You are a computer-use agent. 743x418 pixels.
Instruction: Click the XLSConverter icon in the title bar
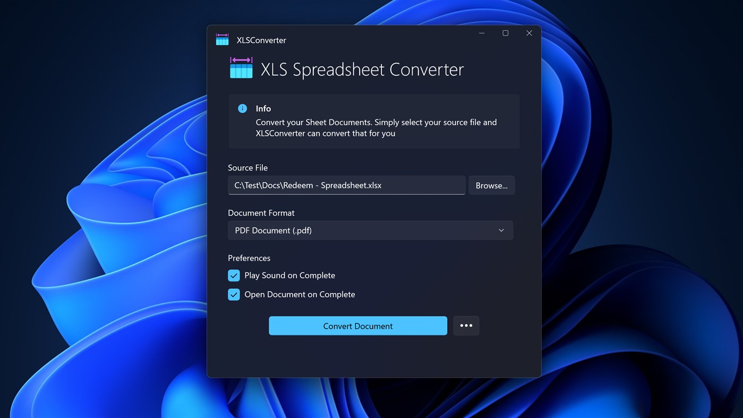point(222,39)
